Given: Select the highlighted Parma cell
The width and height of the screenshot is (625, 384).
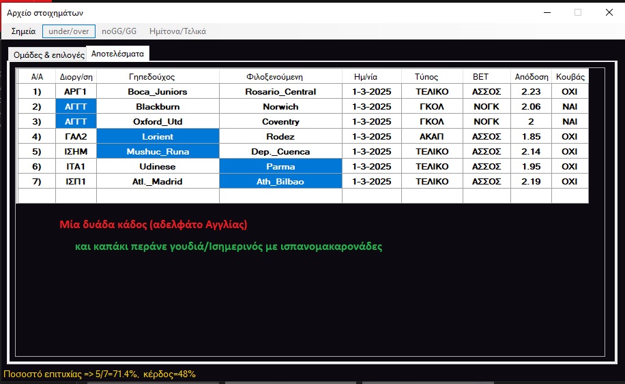Looking at the screenshot, I should 280,166.
